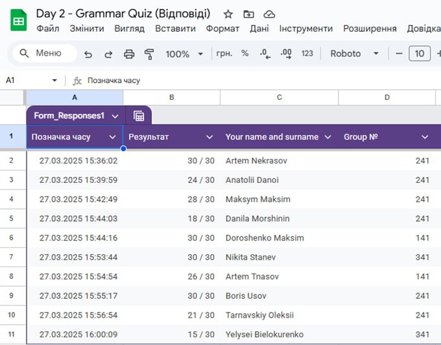Format as percent

click(245, 53)
